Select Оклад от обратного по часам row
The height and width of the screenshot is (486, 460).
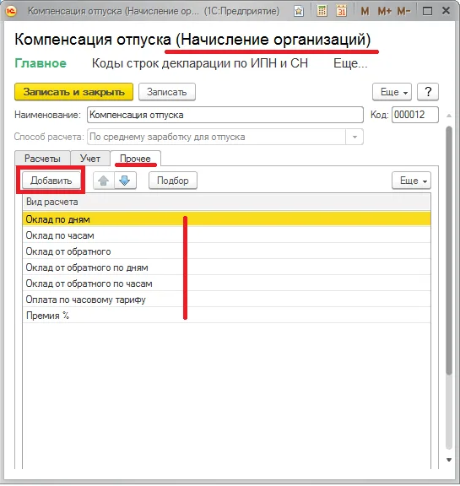226,283
